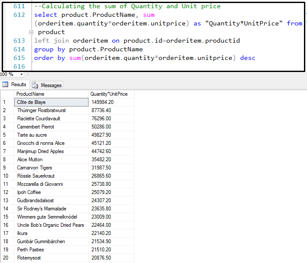Select the value 50286.00
This screenshot has width=307, height=263.
(111, 127)
